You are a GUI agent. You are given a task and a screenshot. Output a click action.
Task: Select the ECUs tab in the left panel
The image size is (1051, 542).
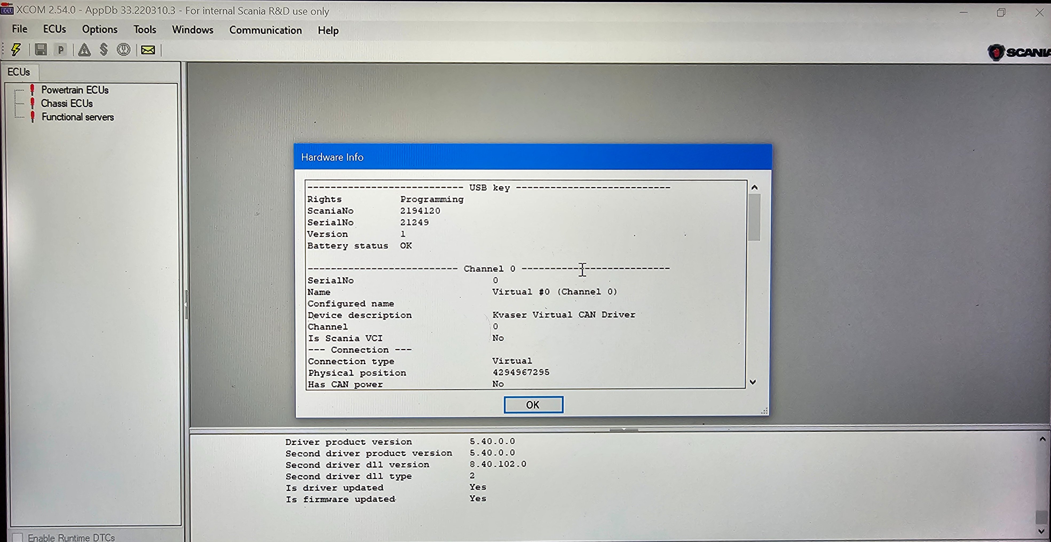[19, 72]
